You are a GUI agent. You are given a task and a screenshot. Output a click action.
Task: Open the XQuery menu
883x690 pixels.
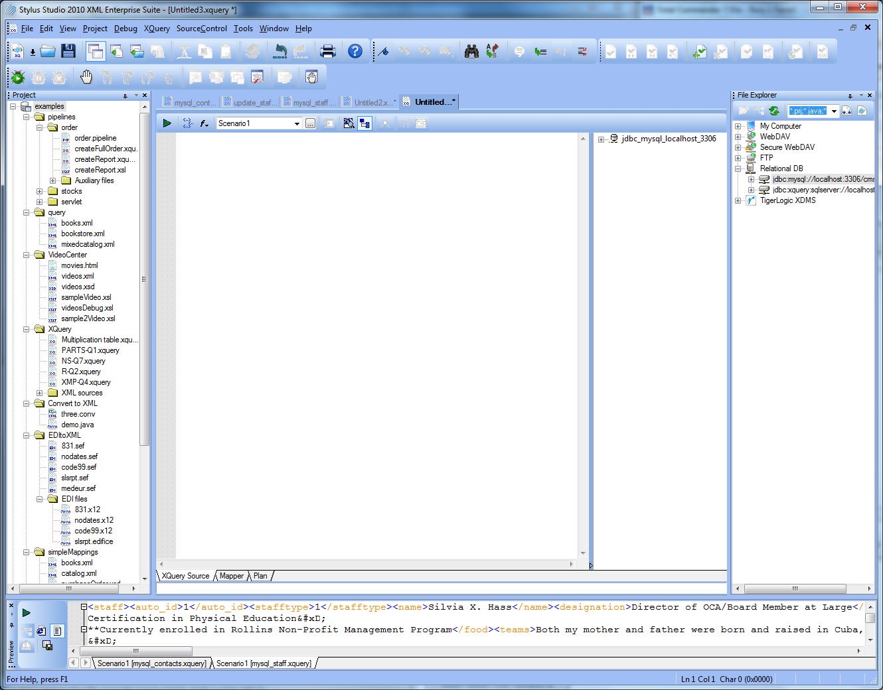click(157, 29)
